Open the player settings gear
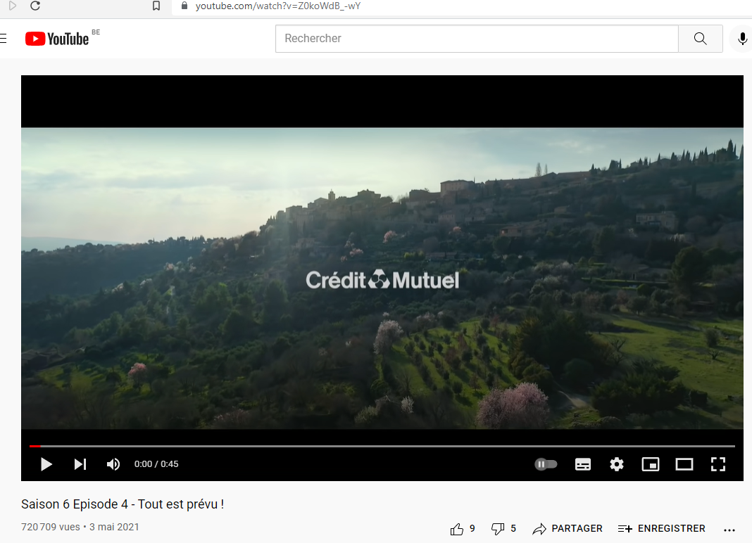This screenshot has width=752, height=543. [617, 464]
